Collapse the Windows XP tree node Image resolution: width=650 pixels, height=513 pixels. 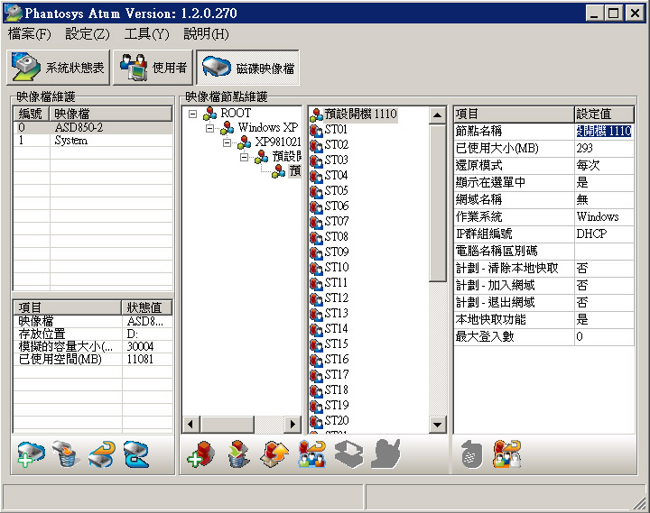pos(209,128)
